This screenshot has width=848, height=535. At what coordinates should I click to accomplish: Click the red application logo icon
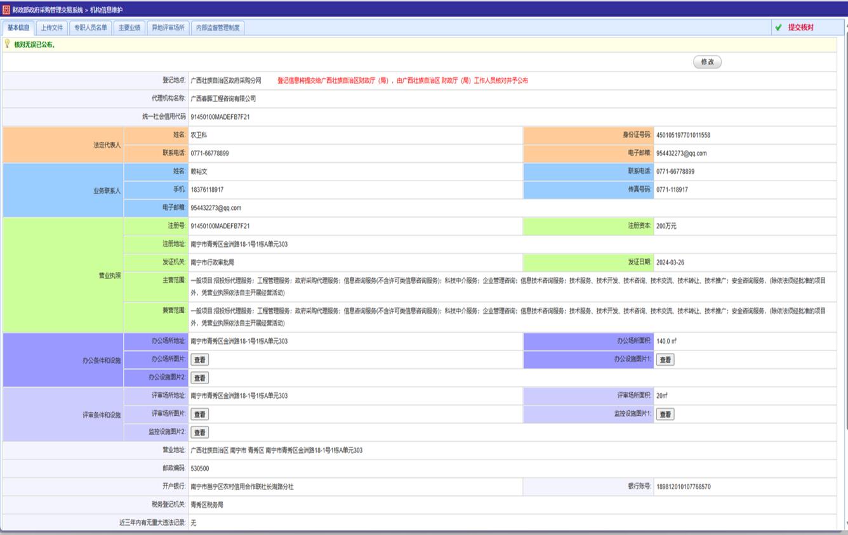pyautogui.click(x=6, y=10)
